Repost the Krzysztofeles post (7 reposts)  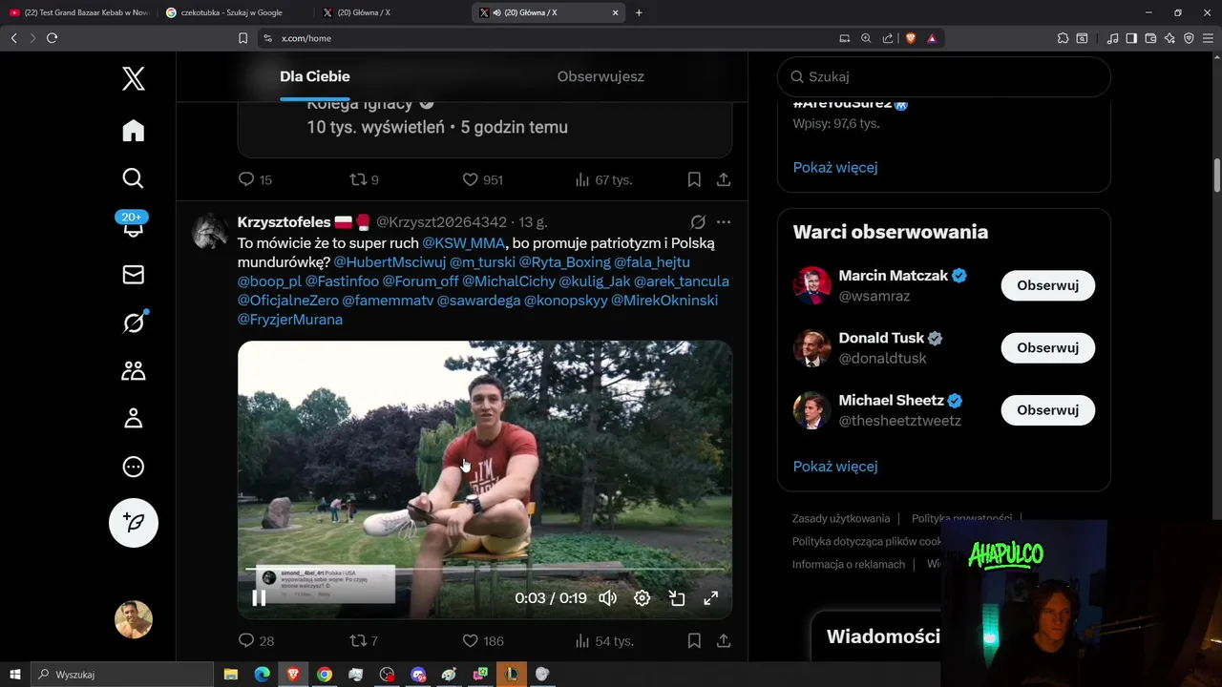[x=364, y=641]
